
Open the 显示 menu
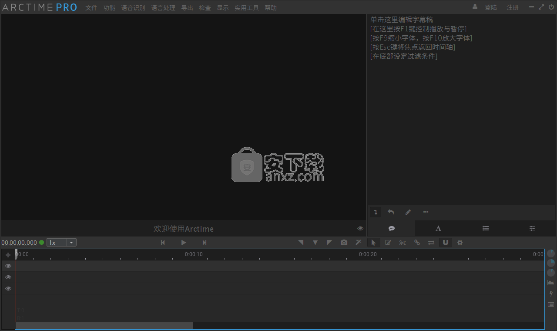(x=223, y=8)
